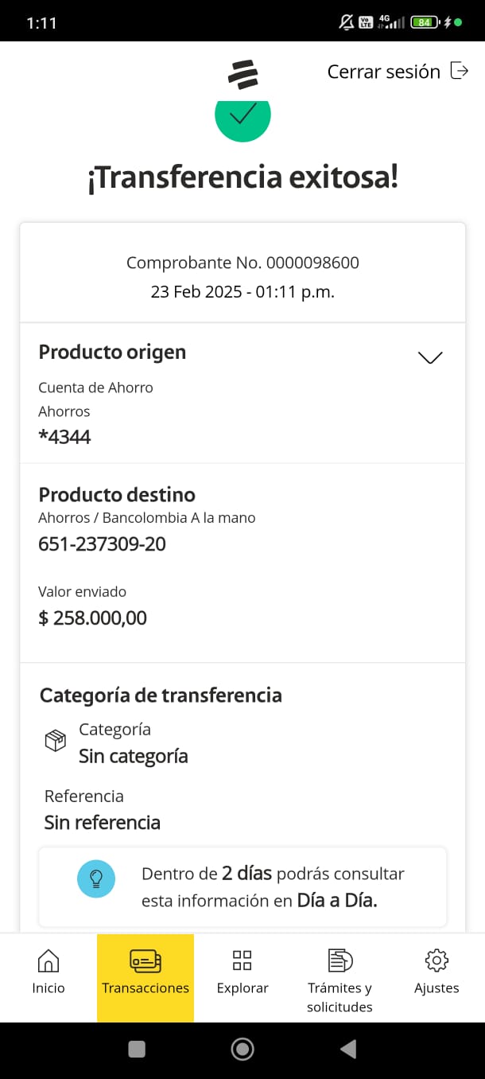Open the Transacciones tab

pos(145,977)
